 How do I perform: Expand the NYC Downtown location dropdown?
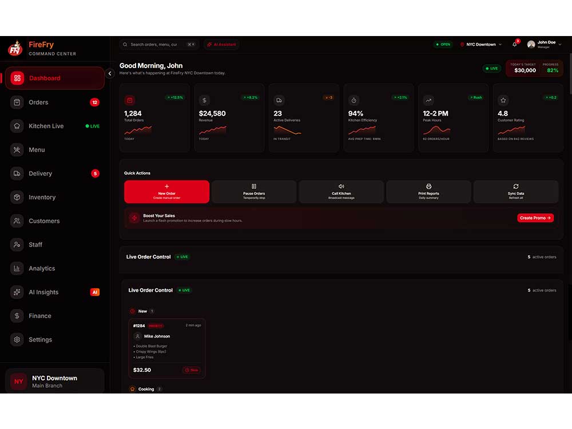point(482,45)
